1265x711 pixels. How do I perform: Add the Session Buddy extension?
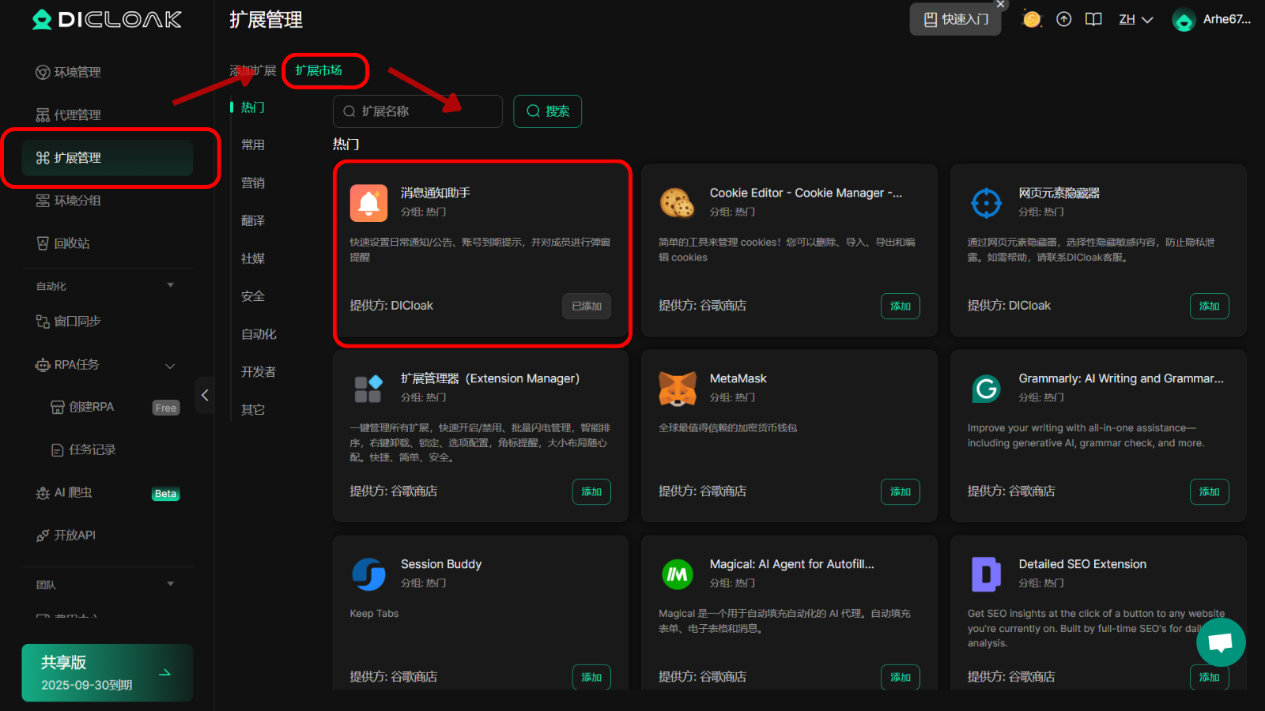[591, 677]
